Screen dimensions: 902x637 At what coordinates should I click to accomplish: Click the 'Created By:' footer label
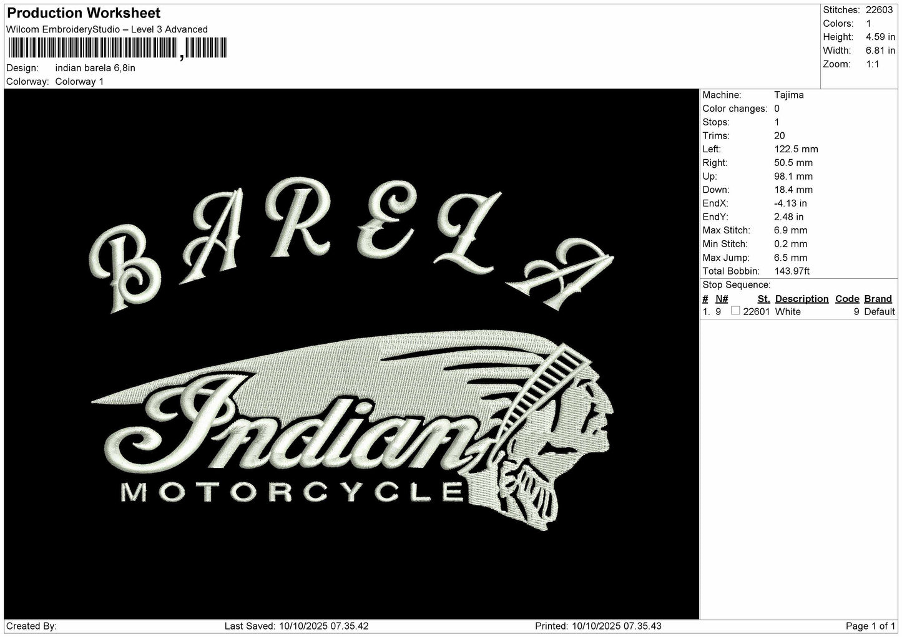tap(32, 626)
